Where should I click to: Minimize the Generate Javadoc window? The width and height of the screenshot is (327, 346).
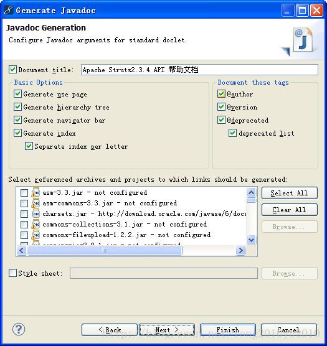click(288, 10)
